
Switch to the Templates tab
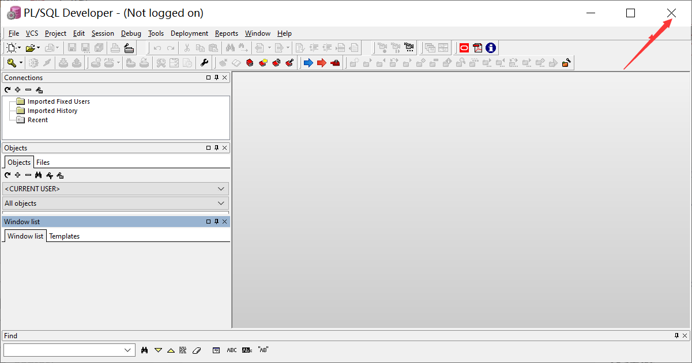coord(64,236)
